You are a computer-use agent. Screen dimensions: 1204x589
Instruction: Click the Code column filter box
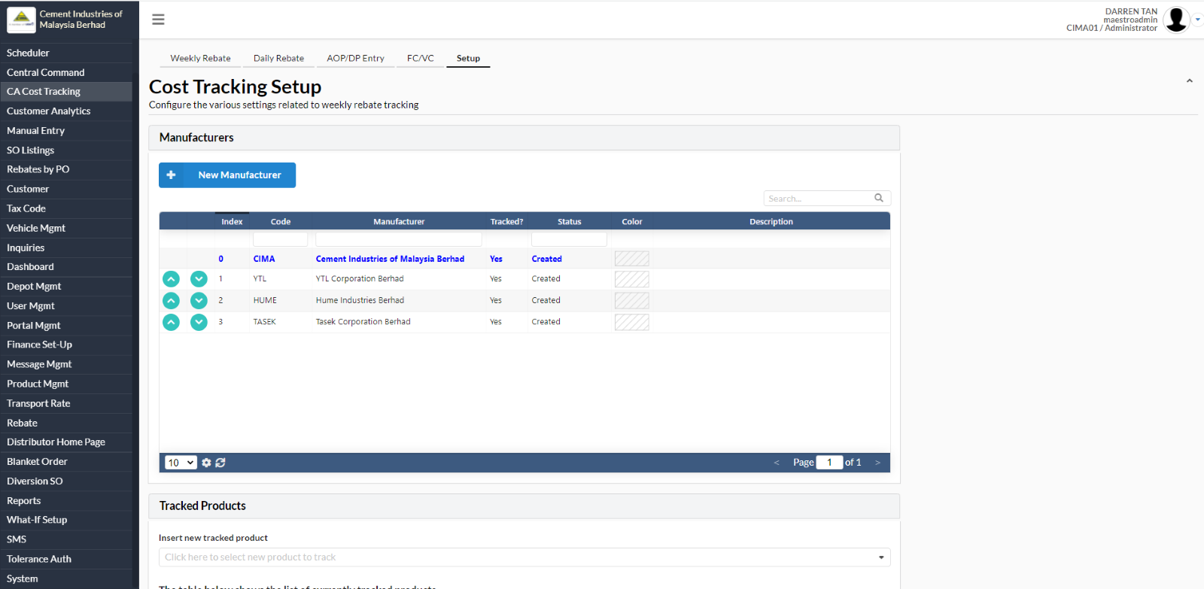tap(281, 239)
